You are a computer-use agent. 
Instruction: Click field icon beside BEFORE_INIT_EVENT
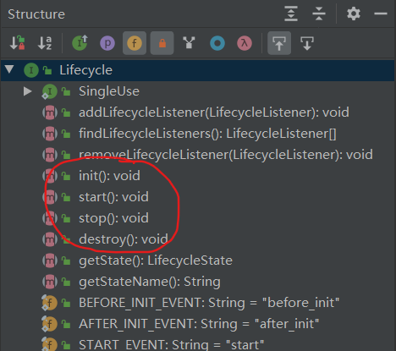pyautogui.click(x=49, y=303)
